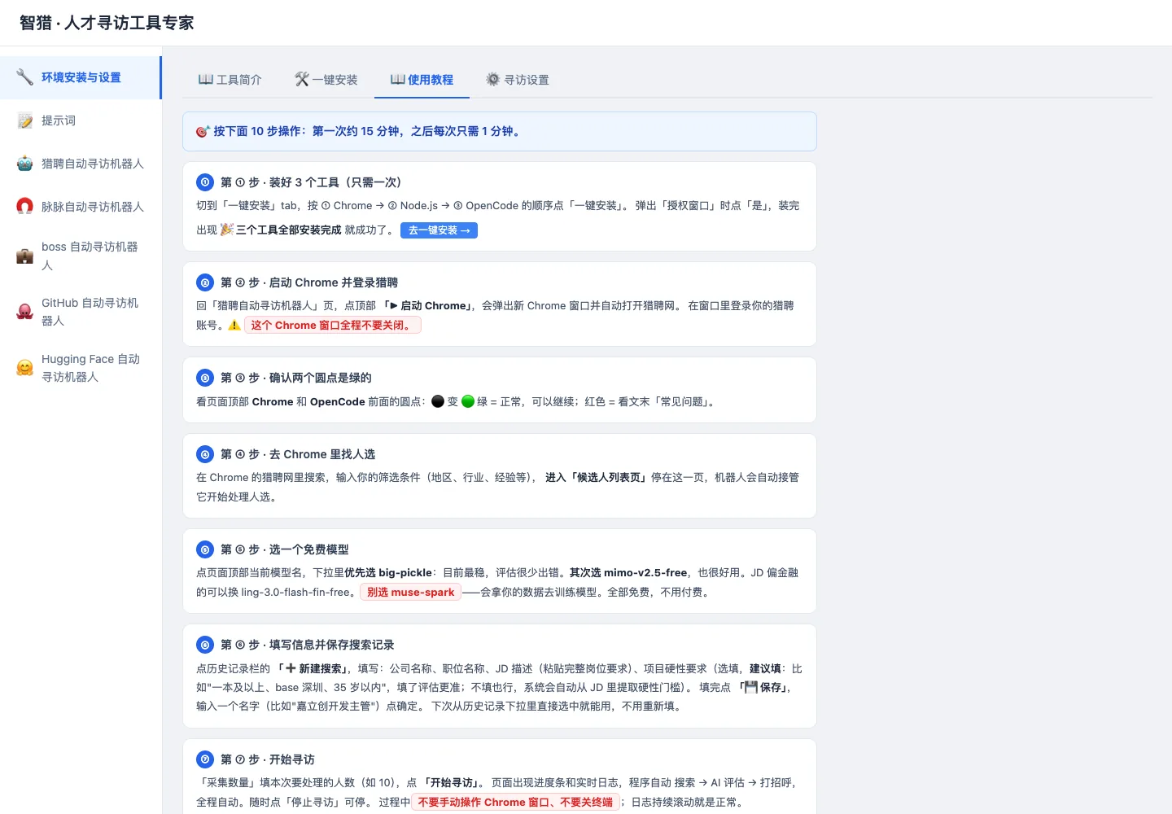Click the tools icon on 一键安装 tab
Image resolution: width=1172 pixels, height=814 pixels.
click(302, 80)
